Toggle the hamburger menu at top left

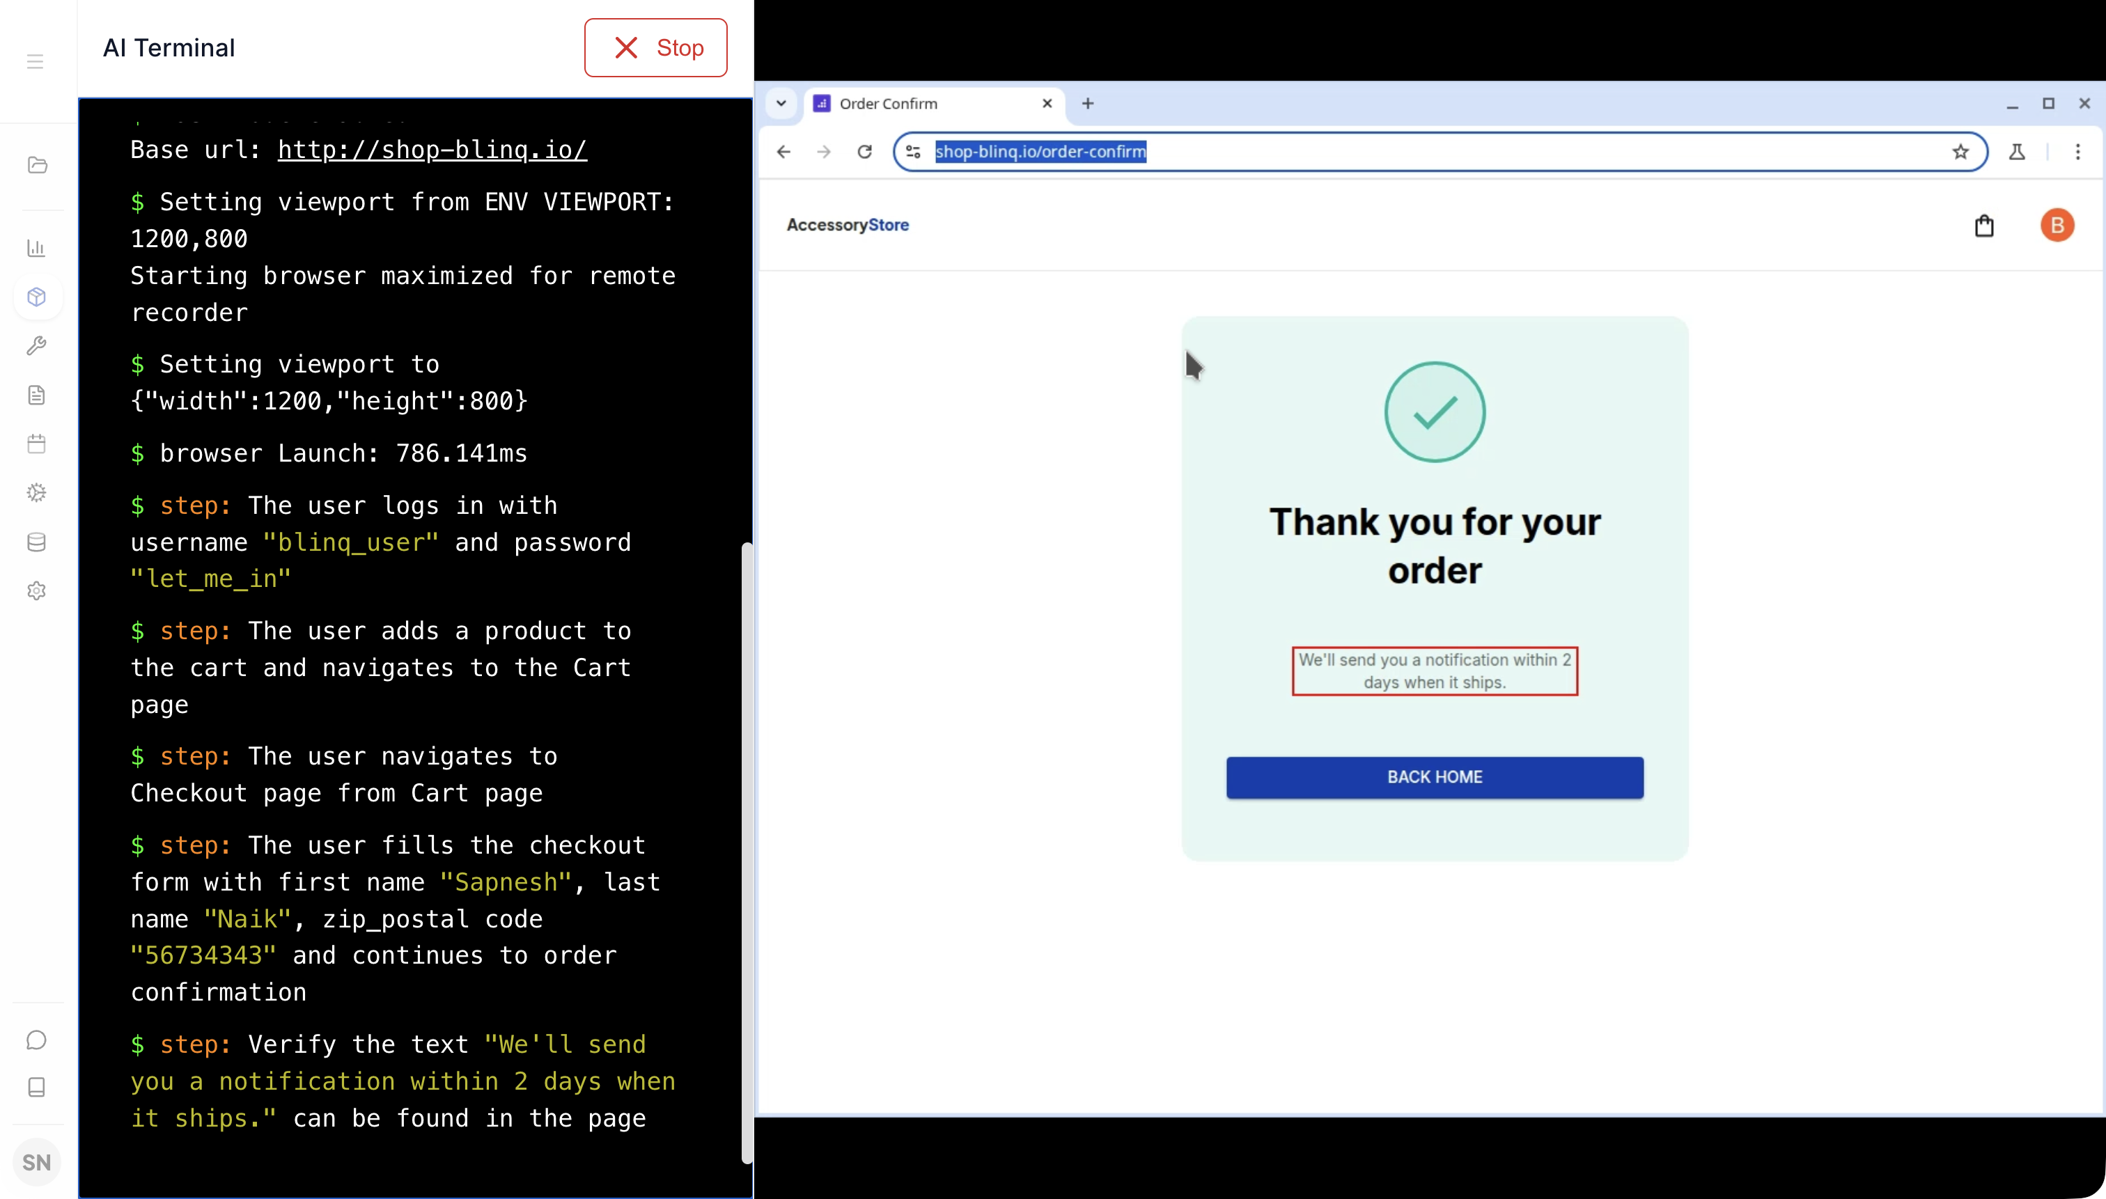(x=35, y=61)
